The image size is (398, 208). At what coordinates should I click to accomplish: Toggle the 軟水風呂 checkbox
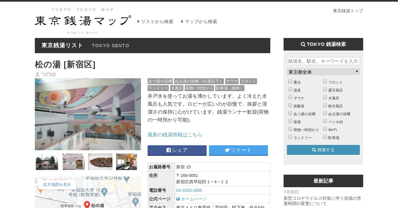pos(325,105)
